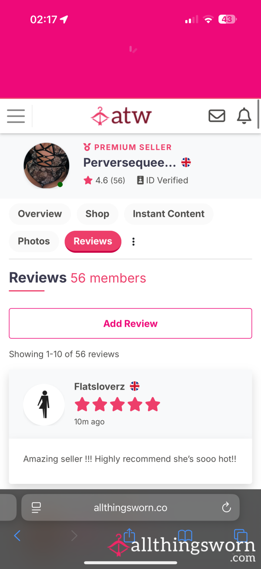This screenshot has width=261, height=569.
Task: Tap the atw logo
Action: coord(121,116)
